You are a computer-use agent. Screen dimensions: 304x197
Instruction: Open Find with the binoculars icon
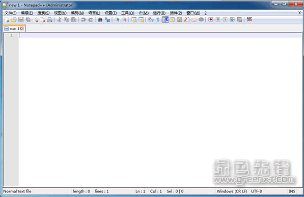pos(100,19)
